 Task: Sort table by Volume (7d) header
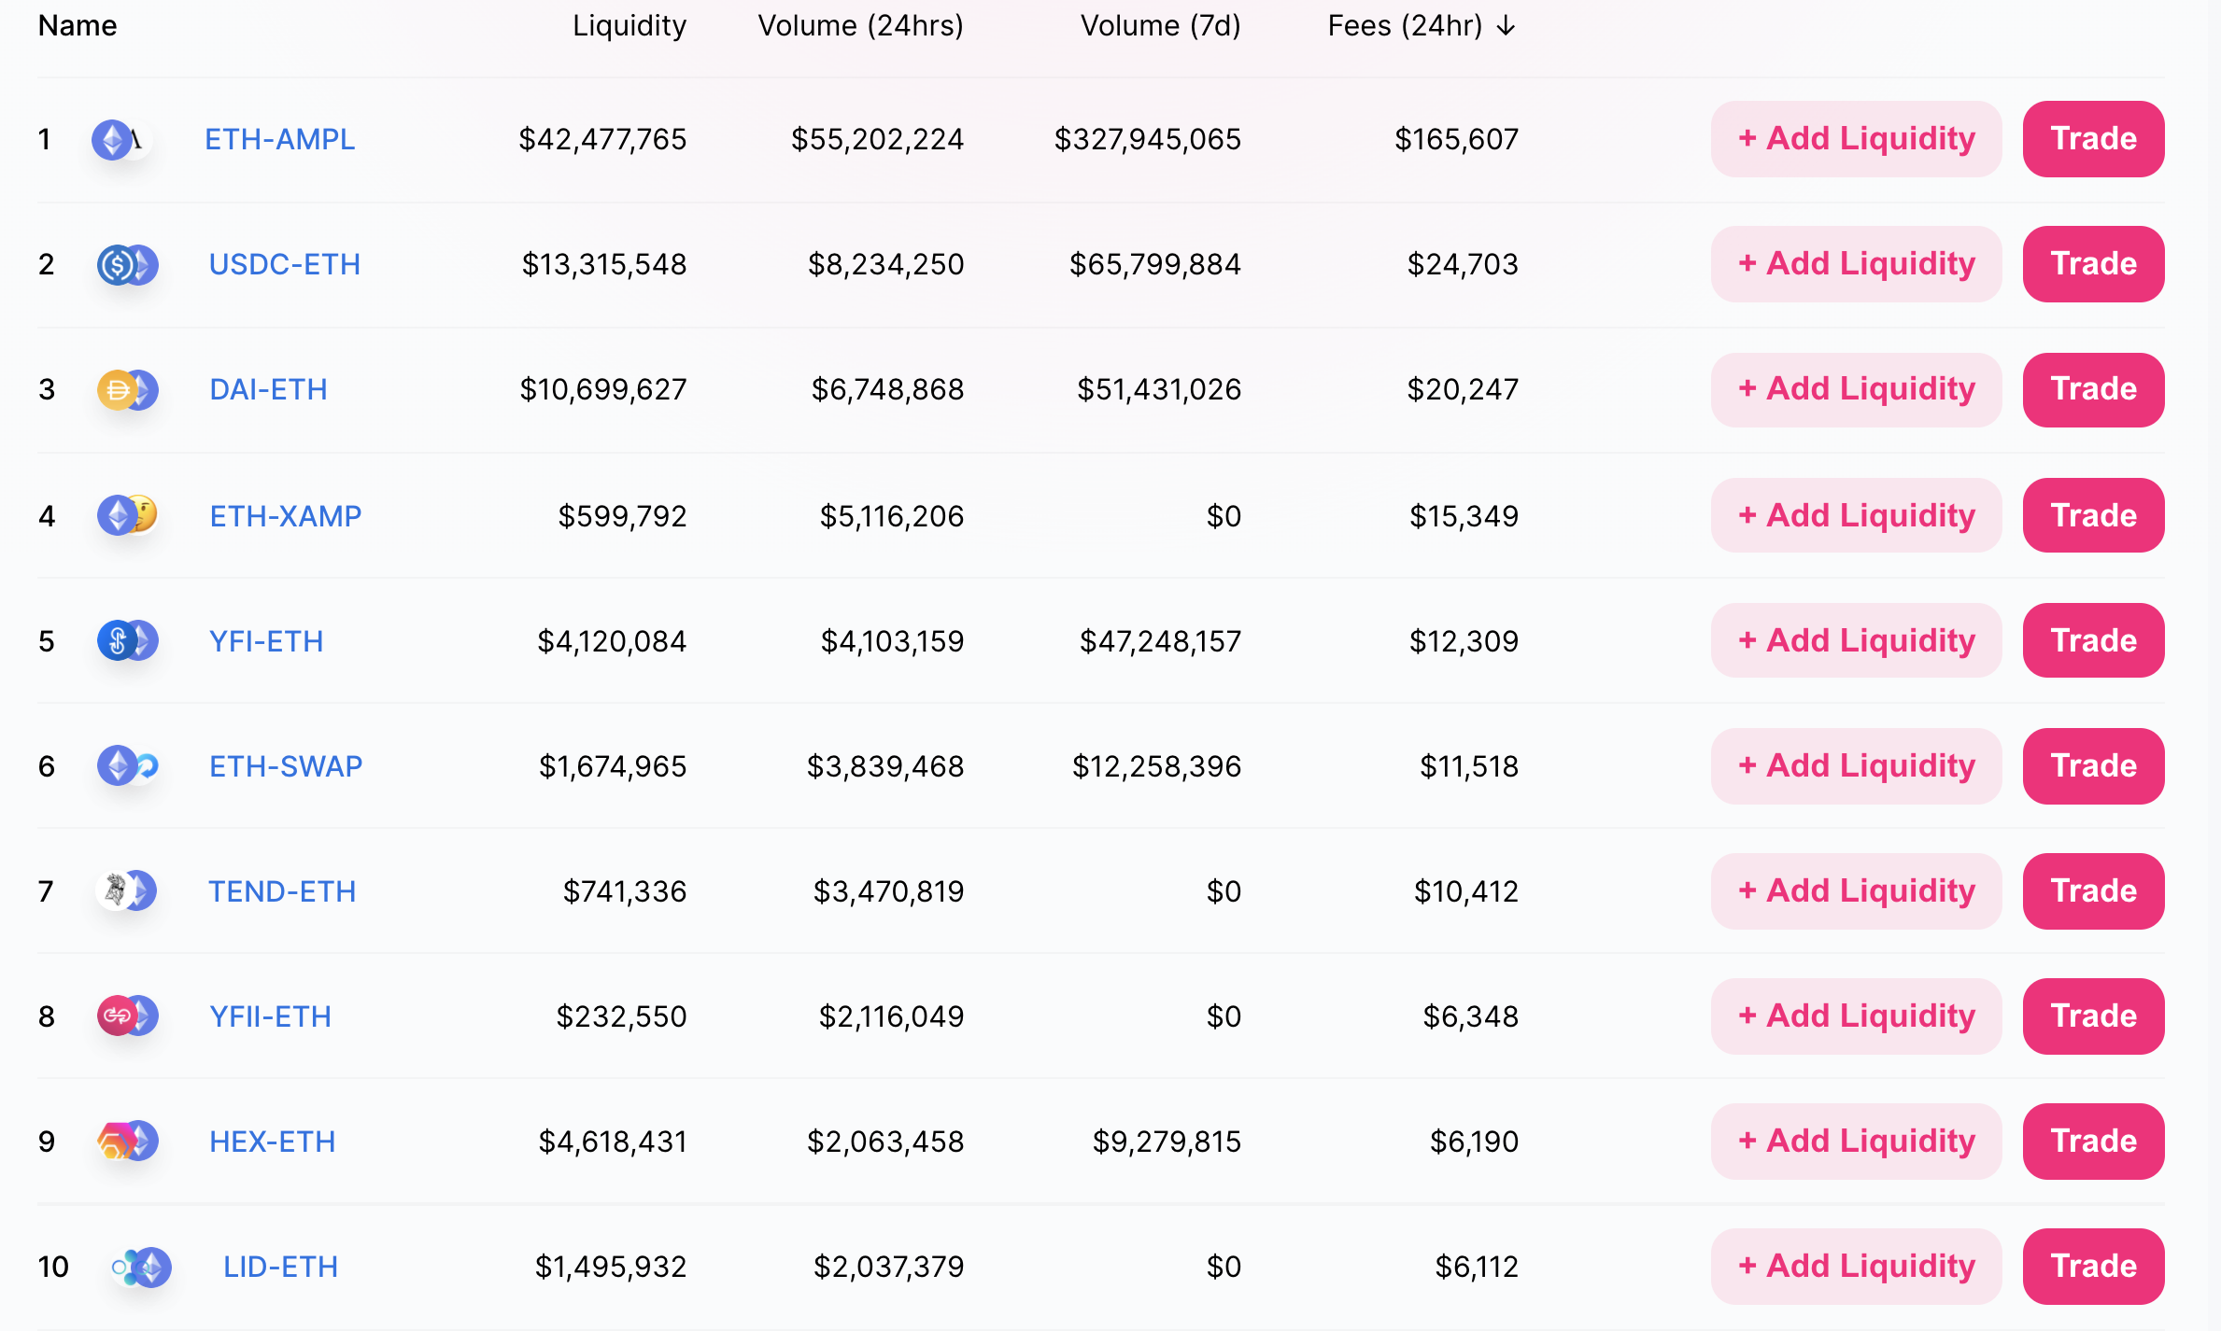1161,25
